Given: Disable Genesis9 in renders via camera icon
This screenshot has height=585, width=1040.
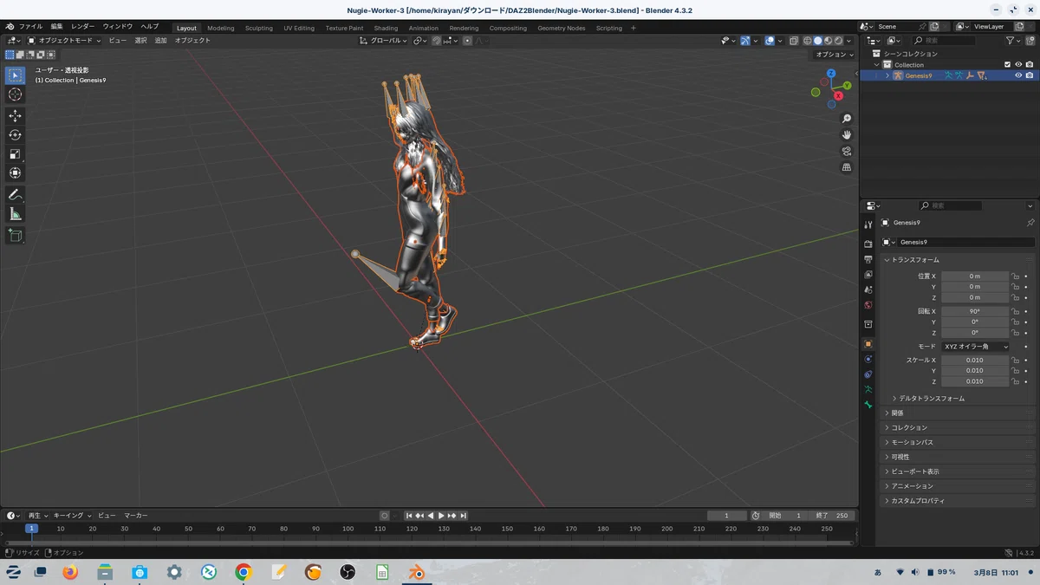Looking at the screenshot, I should tap(1030, 75).
